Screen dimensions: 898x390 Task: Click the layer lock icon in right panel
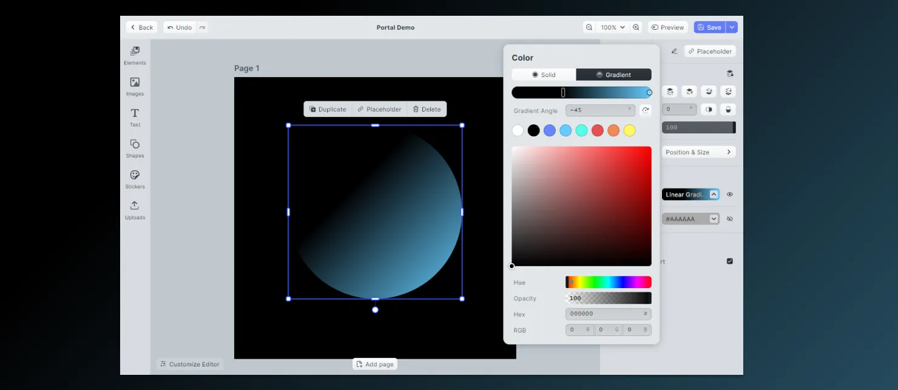pos(730,73)
